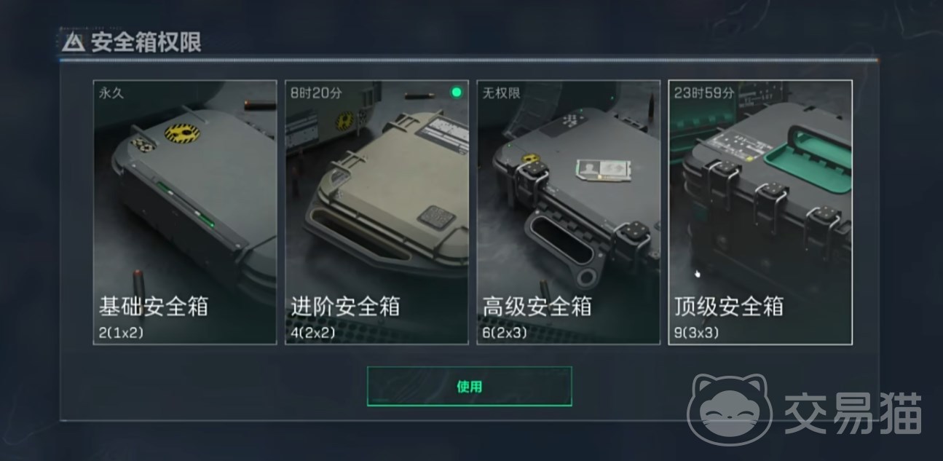Select the 顶级安全箱 name label
943x461 pixels.
click(729, 306)
